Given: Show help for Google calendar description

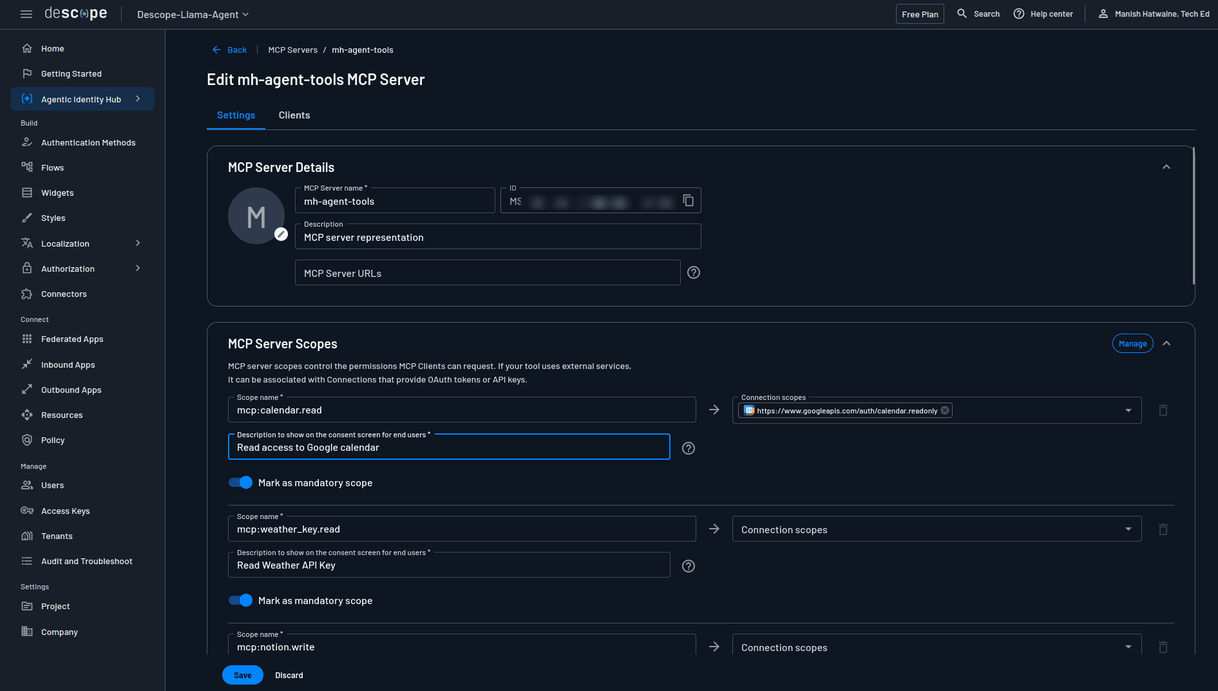Looking at the screenshot, I should point(689,448).
